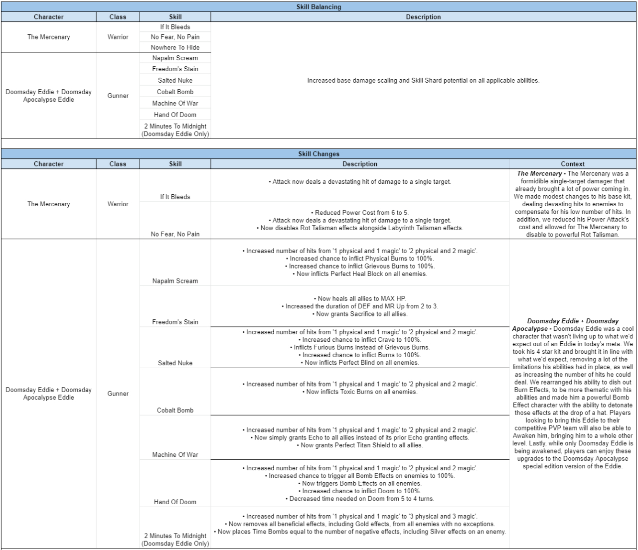This screenshot has height=550, width=638.
Task: Select the Perfect Blind description cell
Action: tap(359, 347)
